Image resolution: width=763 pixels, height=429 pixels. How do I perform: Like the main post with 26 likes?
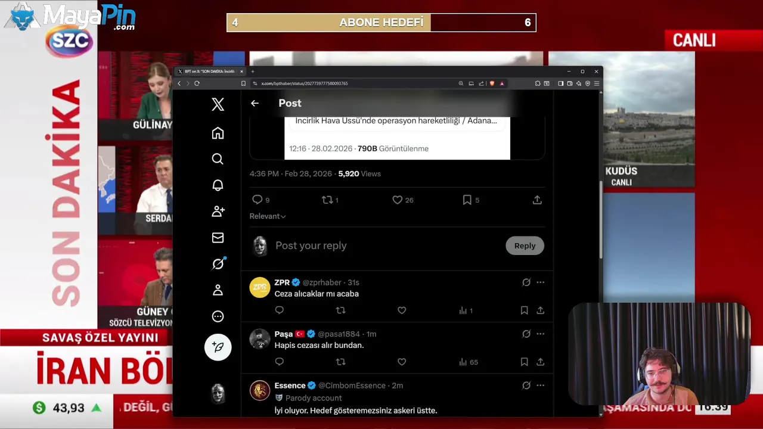[x=397, y=200]
